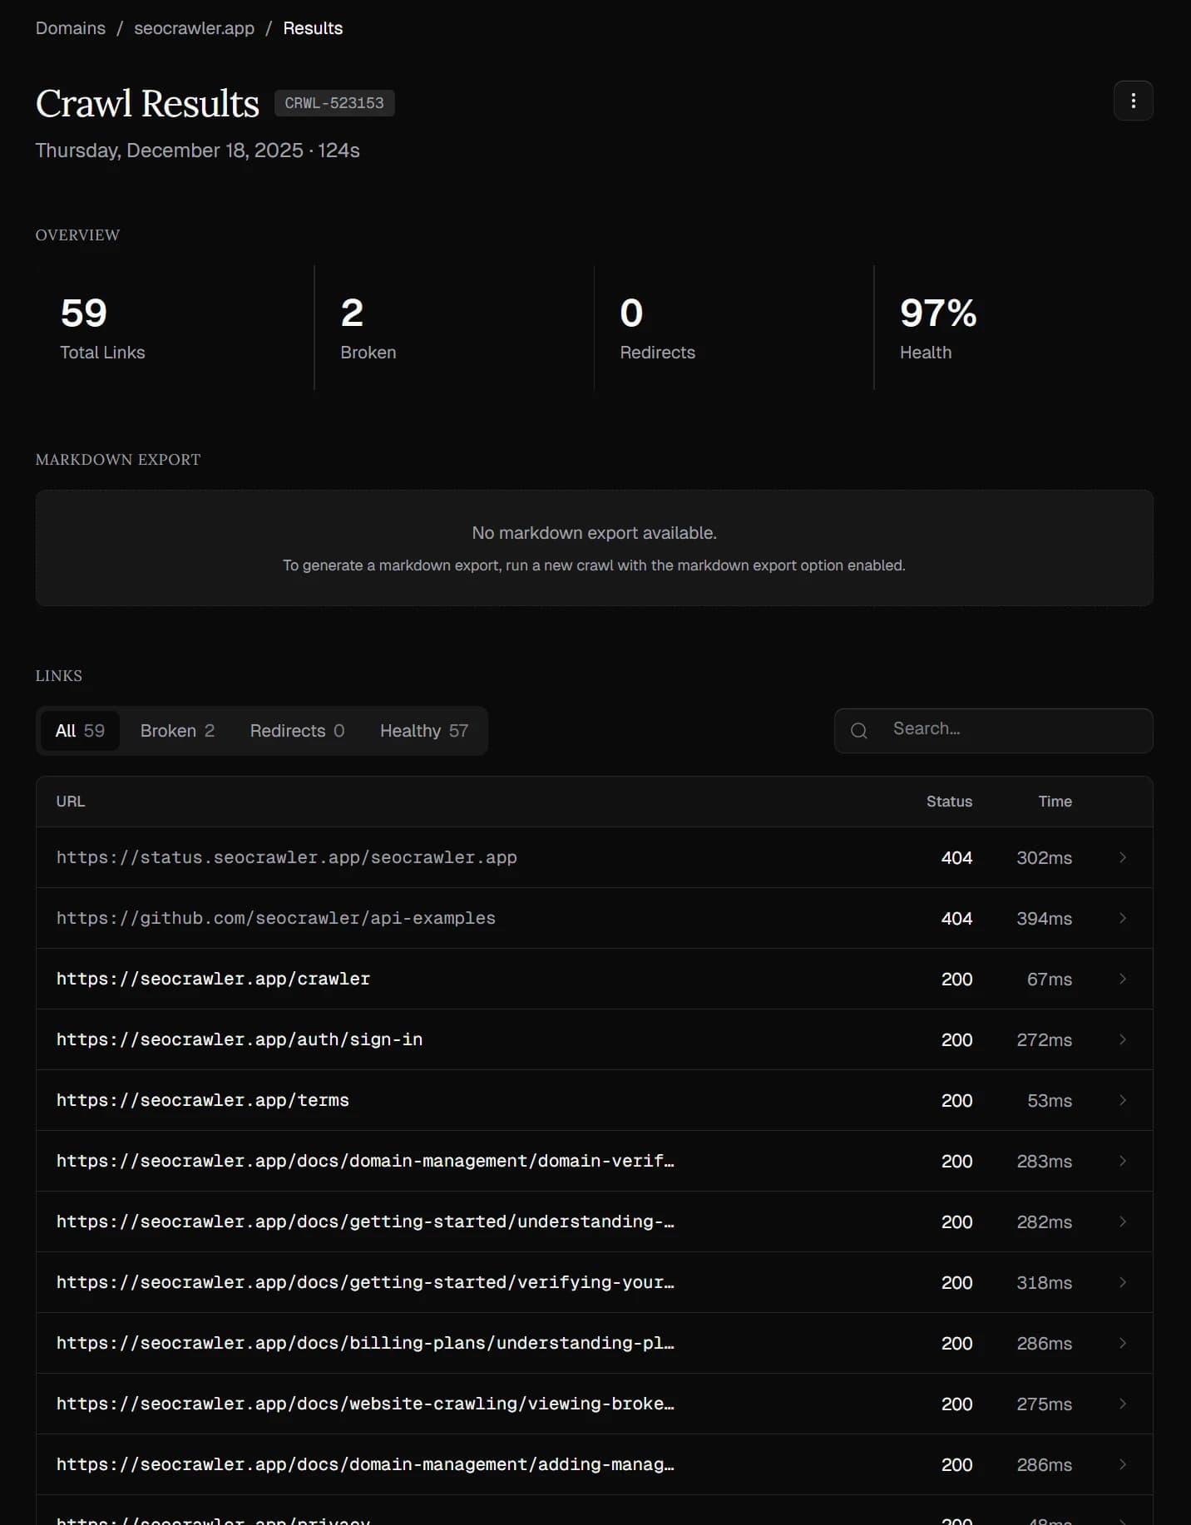Click the 318ms time value
Screen dimensions: 1191x1525
point(1044,1282)
